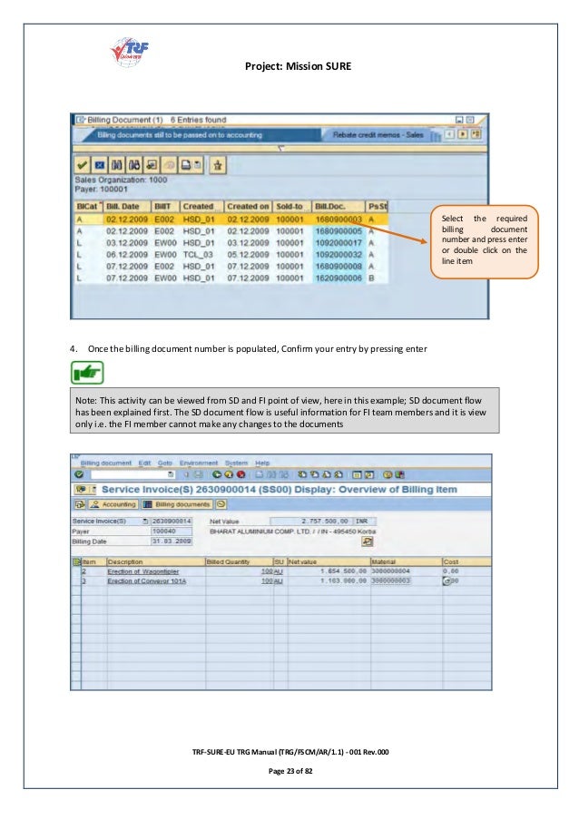
Task: Open the Edit menu
Action: click(x=144, y=463)
